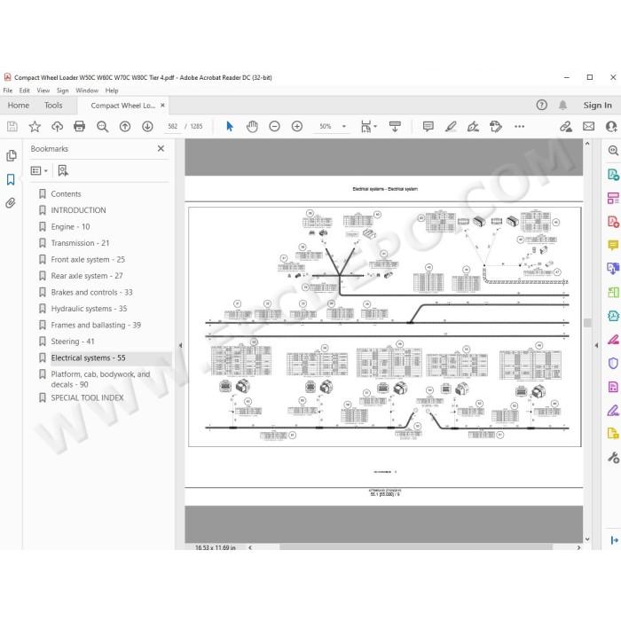Image resolution: width=621 pixels, height=621 pixels.
Task: Open the Rear axle system - 27 bookmark
Action: point(87,276)
